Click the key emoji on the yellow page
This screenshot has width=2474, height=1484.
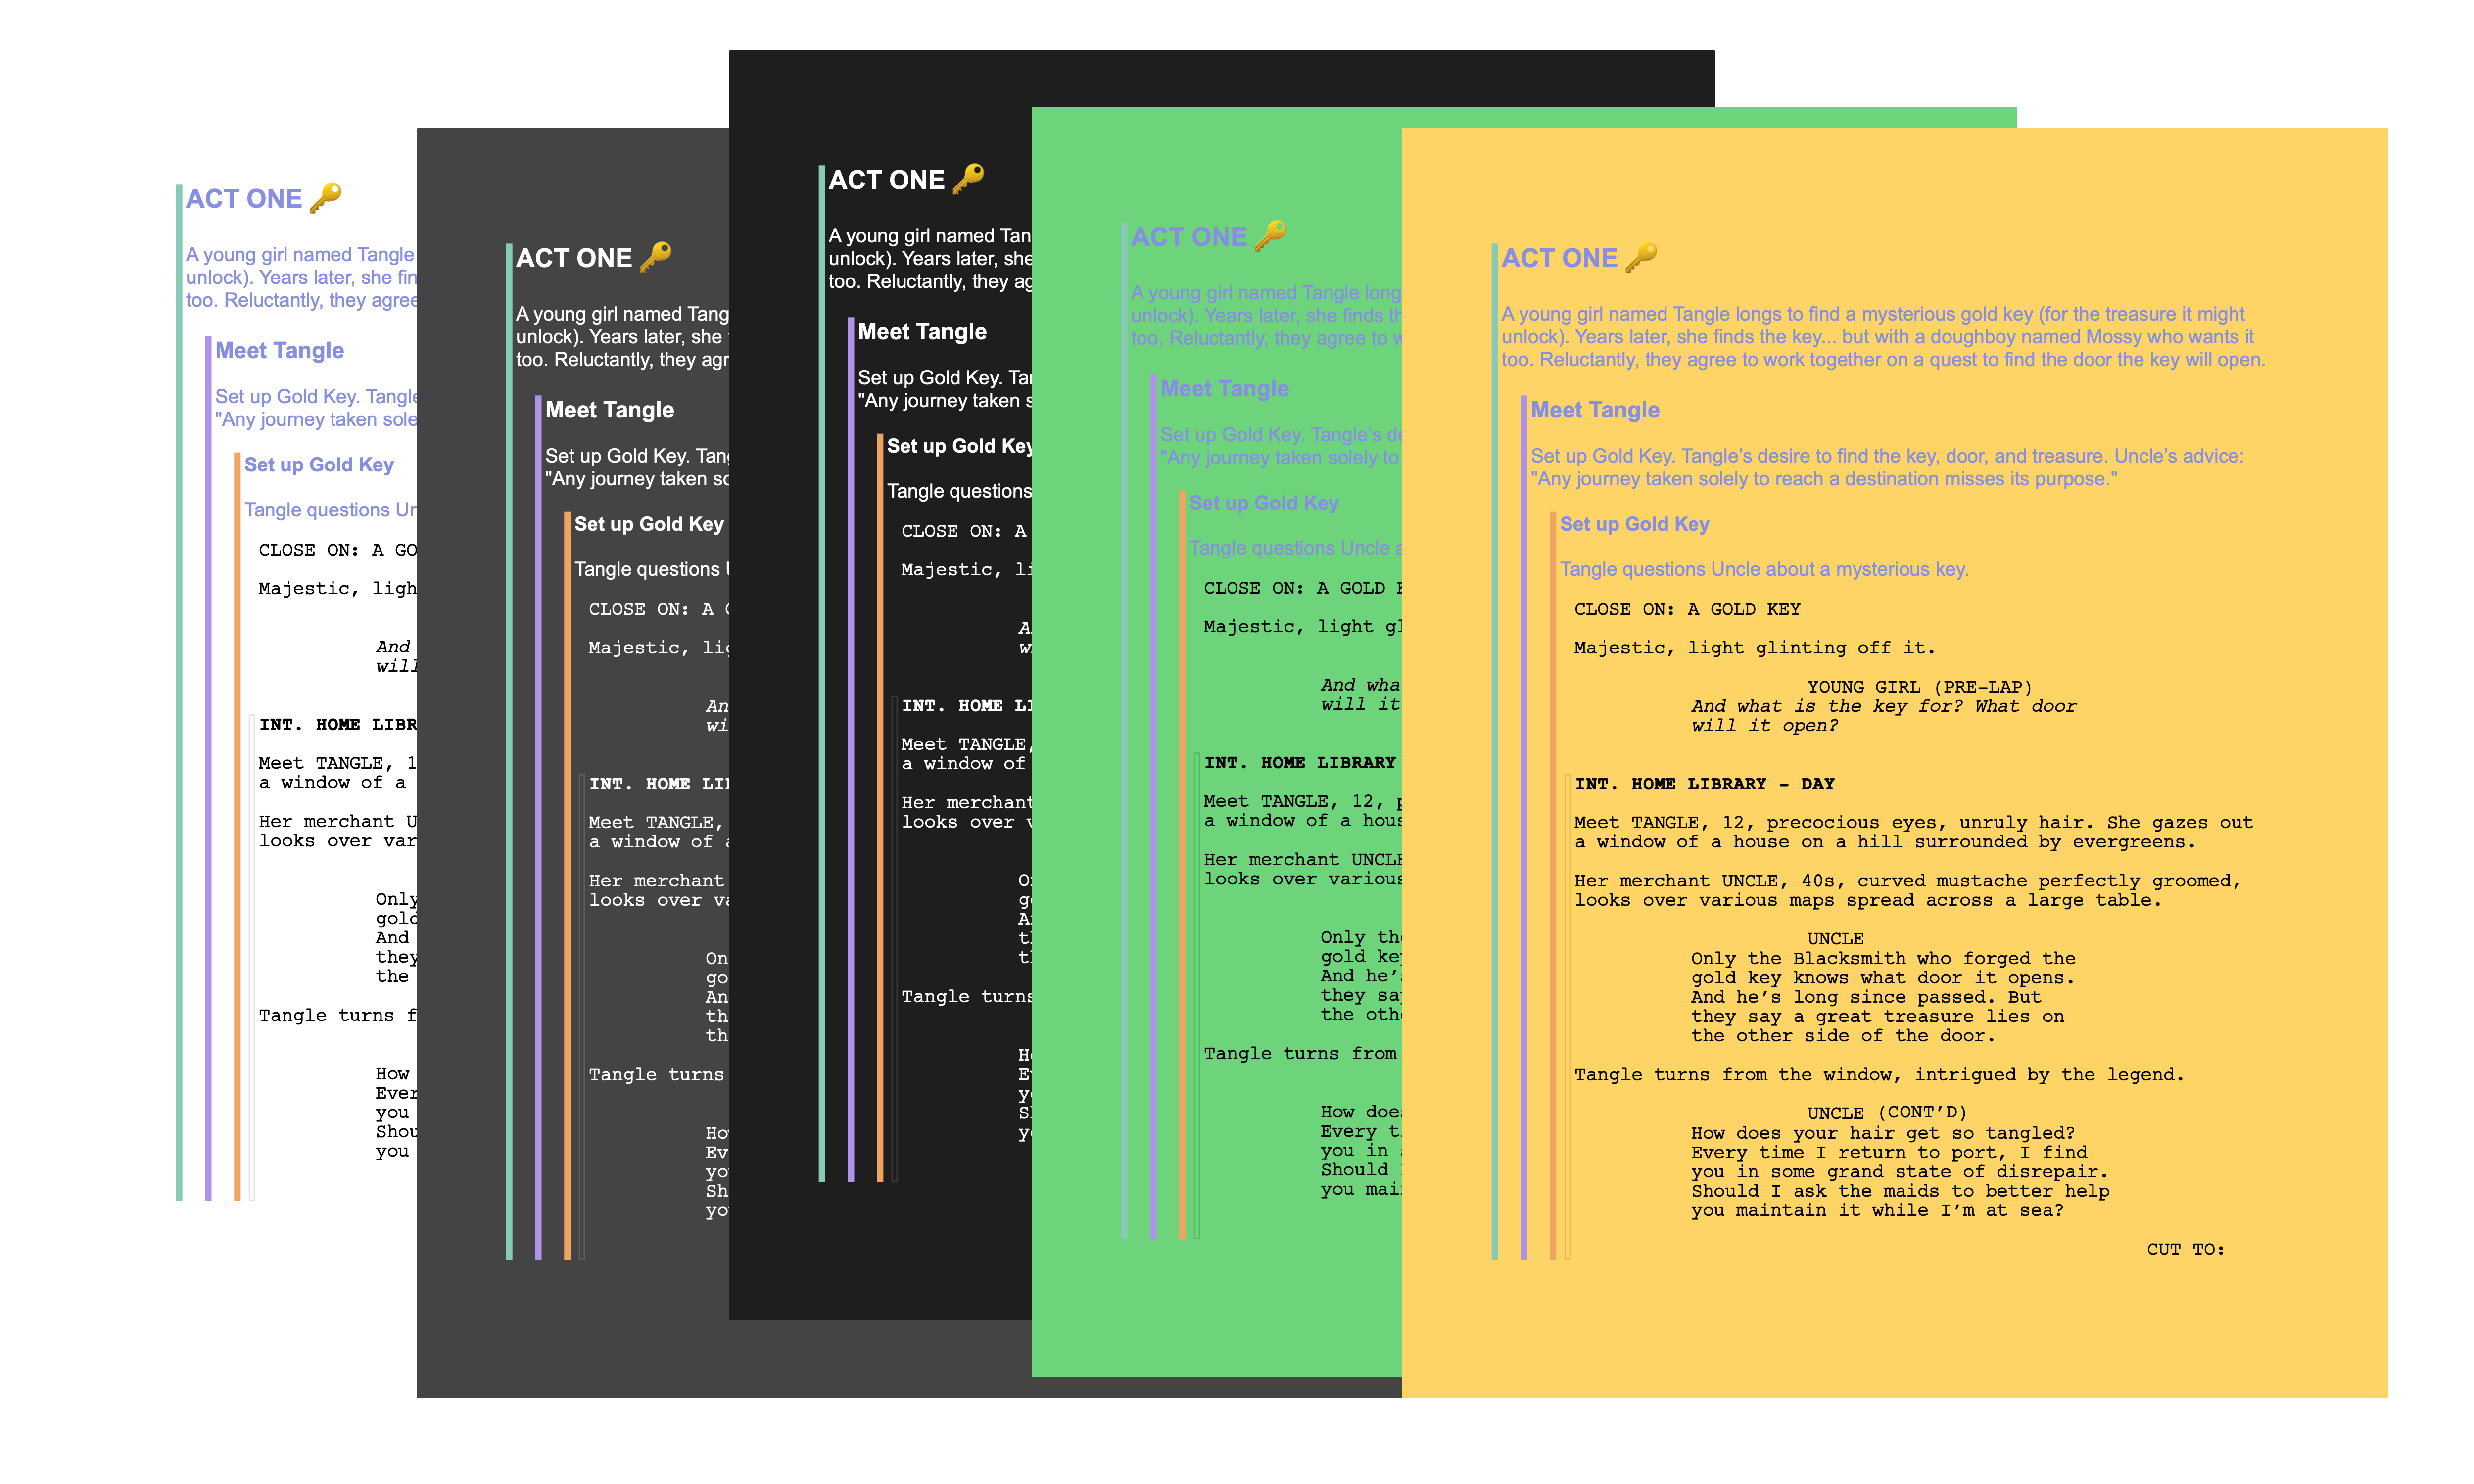coord(1641,257)
